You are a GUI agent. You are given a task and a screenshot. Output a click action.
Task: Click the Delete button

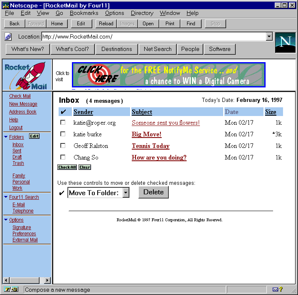click(x=153, y=192)
